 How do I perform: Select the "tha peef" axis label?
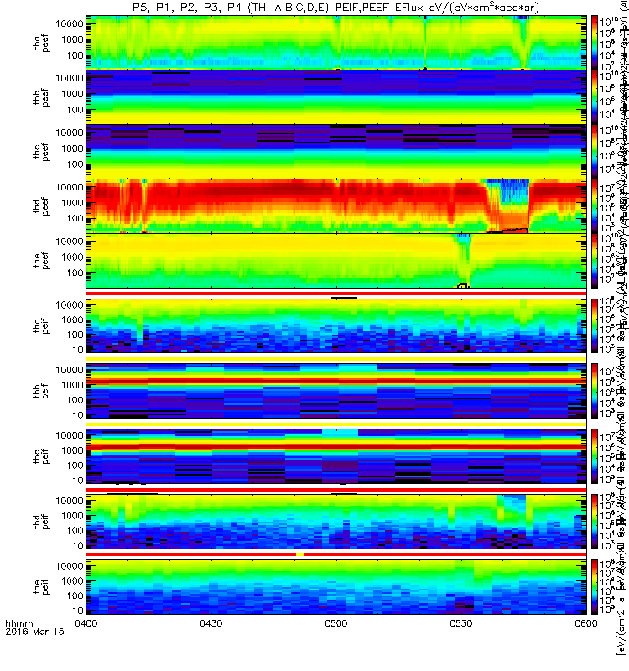point(41,44)
